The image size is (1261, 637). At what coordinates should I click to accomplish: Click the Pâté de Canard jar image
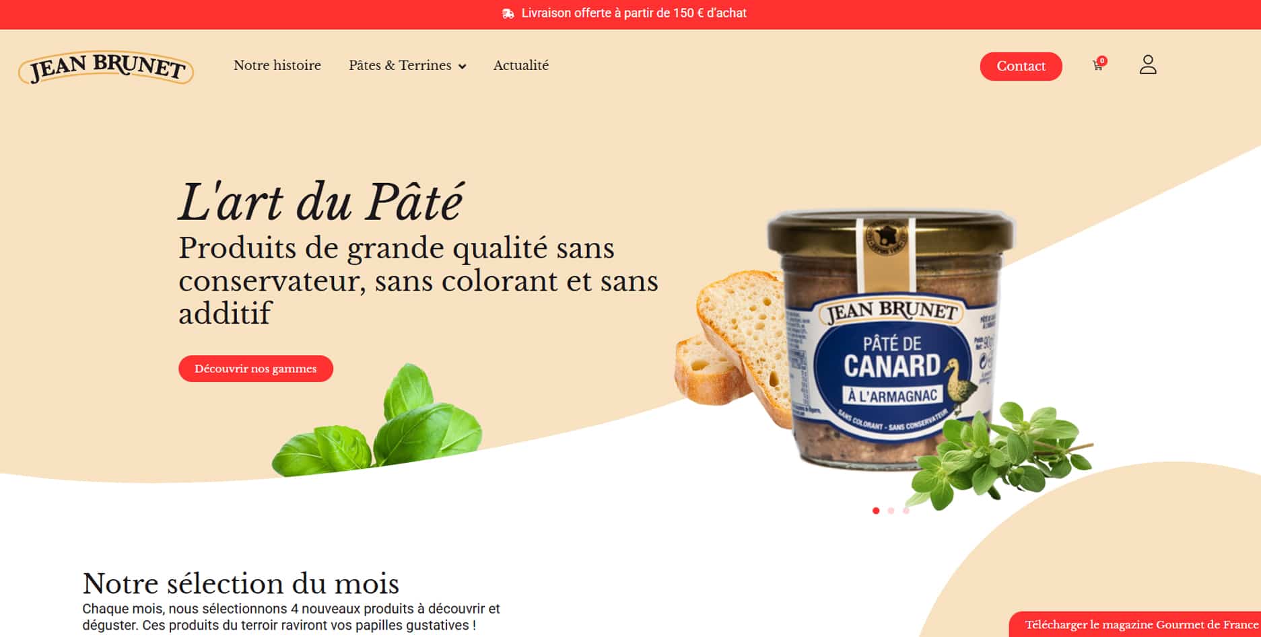coord(890,338)
